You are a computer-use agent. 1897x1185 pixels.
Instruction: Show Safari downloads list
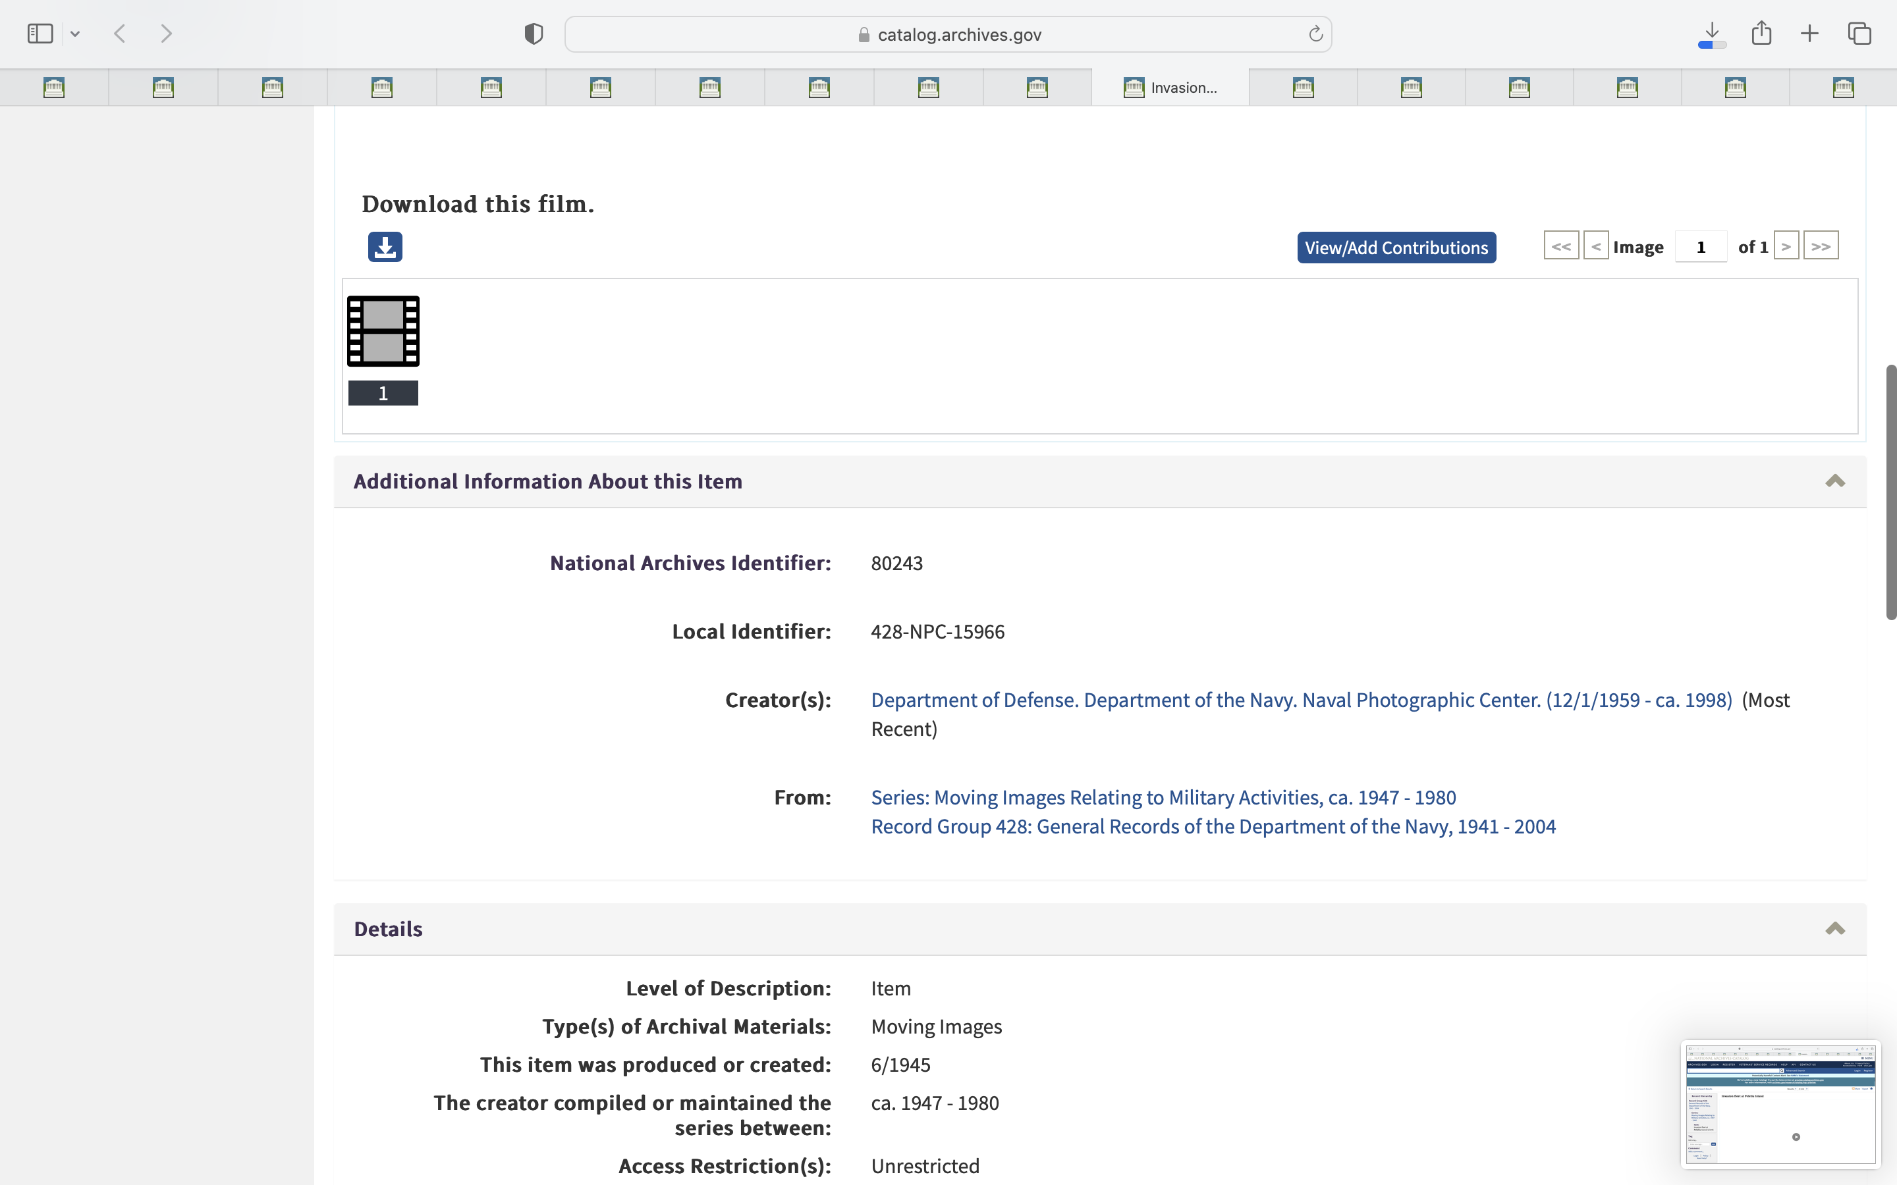(x=1712, y=34)
